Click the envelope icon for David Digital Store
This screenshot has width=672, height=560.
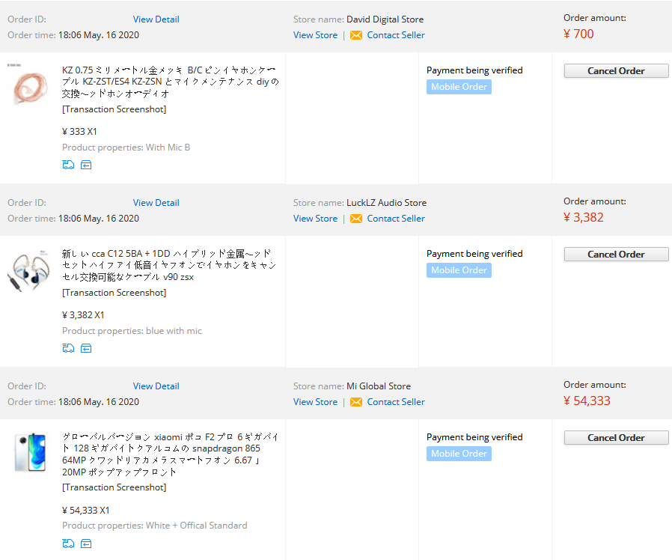click(x=356, y=35)
